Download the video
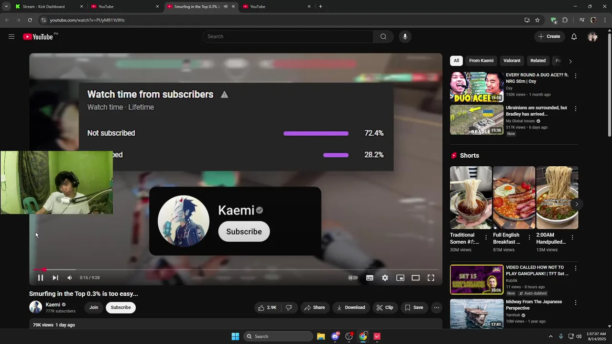 click(351, 308)
